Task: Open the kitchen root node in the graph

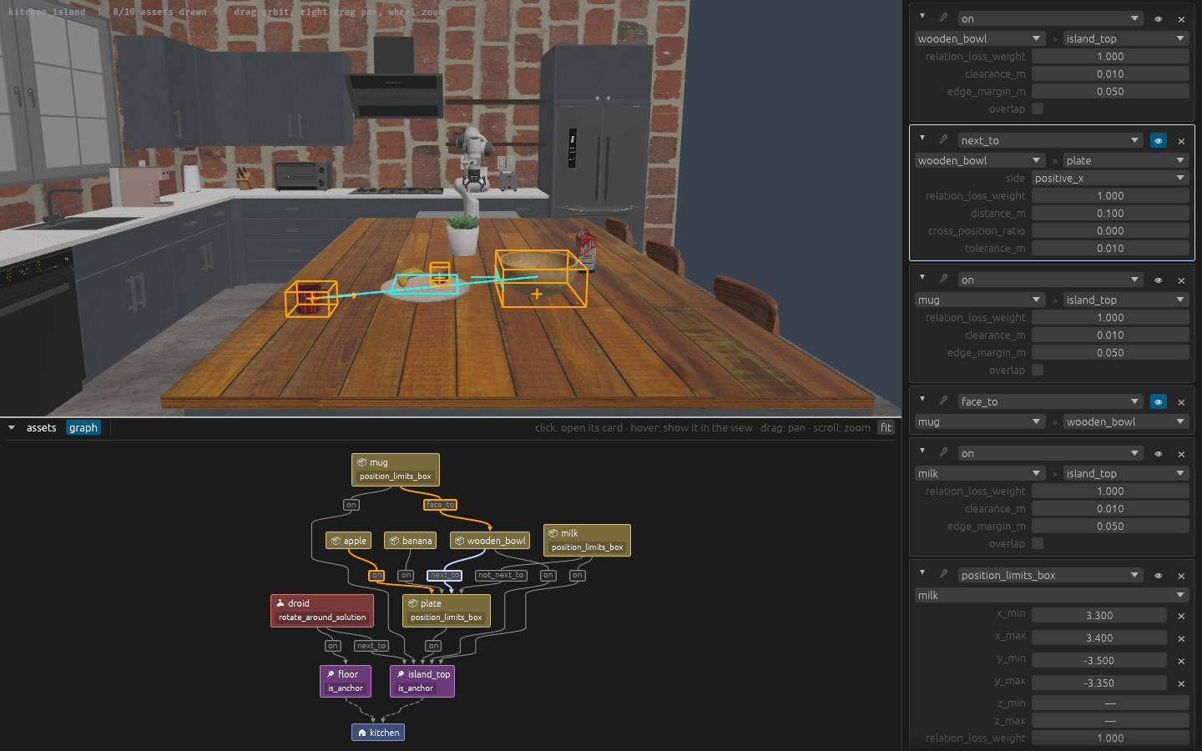Action: pyautogui.click(x=378, y=733)
